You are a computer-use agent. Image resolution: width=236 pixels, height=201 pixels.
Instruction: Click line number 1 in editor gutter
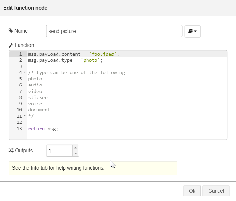(20, 54)
